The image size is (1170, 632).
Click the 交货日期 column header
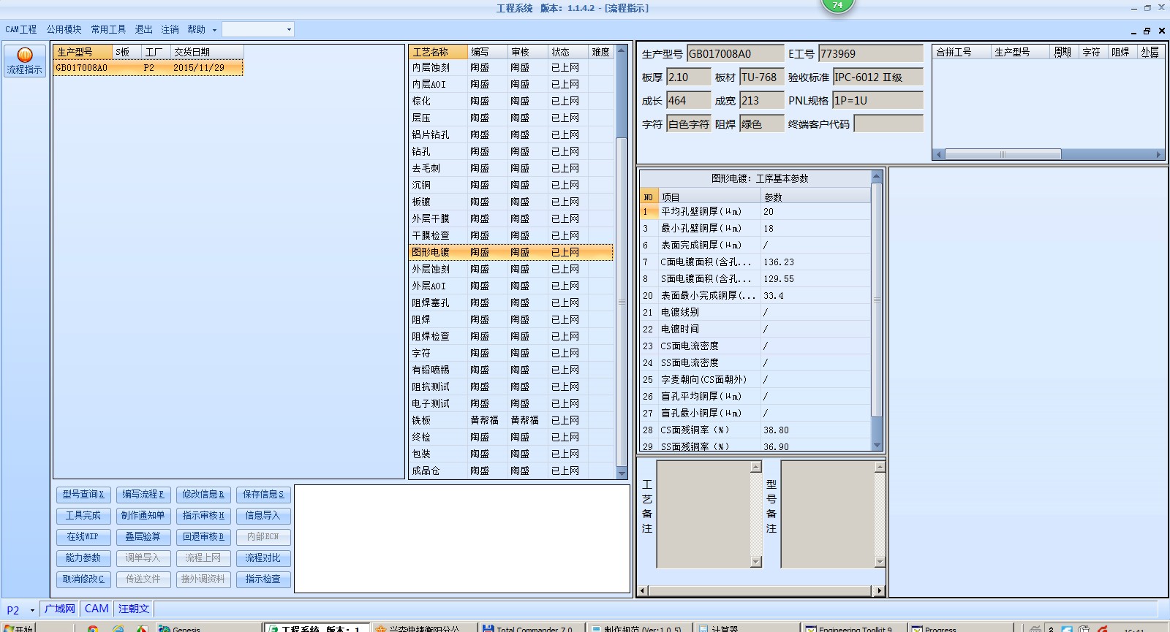tap(207, 52)
